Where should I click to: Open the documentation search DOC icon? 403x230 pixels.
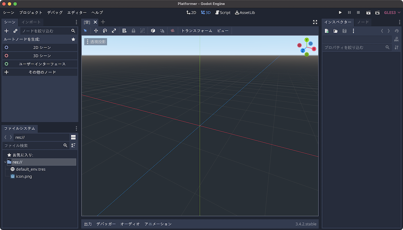tap(397, 39)
